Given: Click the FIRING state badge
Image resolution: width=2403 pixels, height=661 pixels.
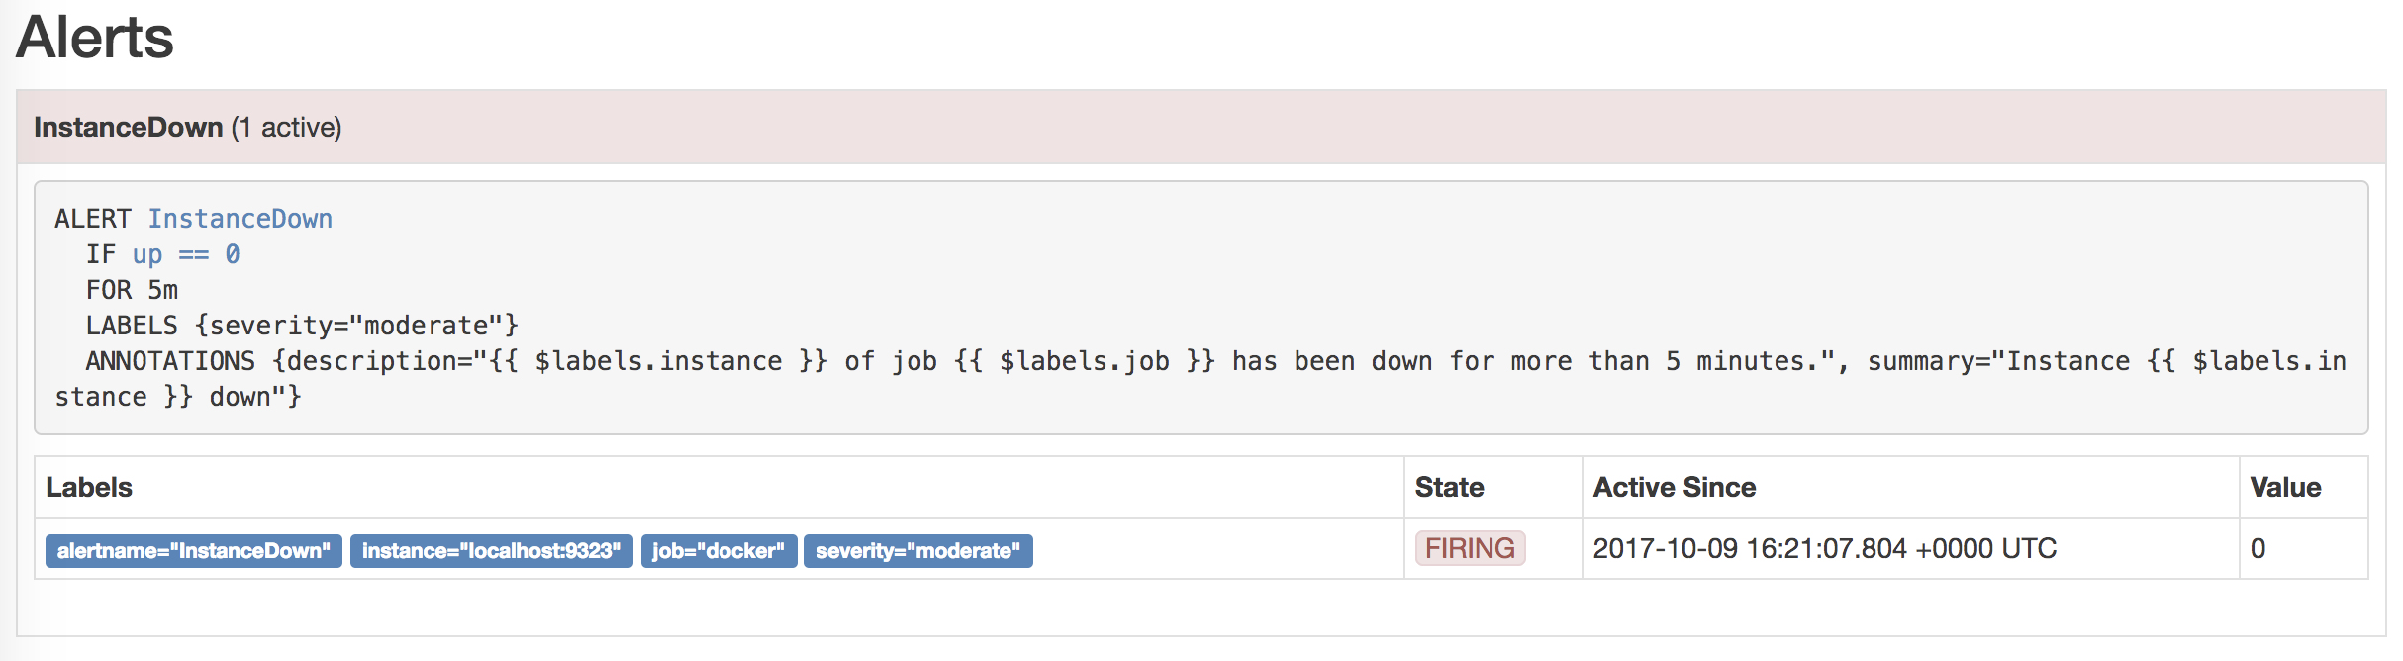Looking at the screenshot, I should coord(1470,548).
